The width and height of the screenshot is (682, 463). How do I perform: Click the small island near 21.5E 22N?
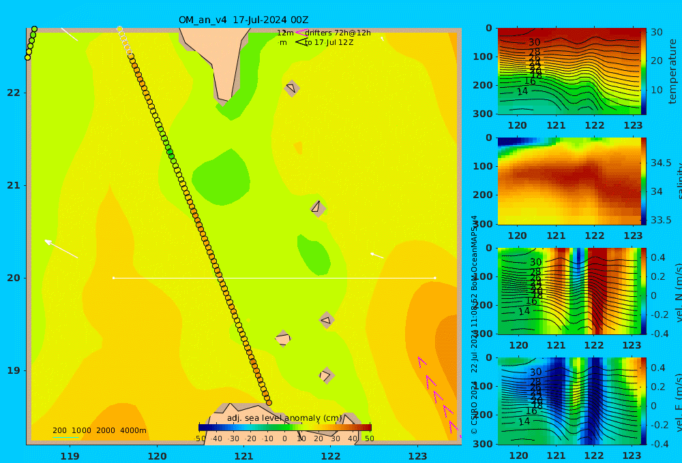click(291, 88)
